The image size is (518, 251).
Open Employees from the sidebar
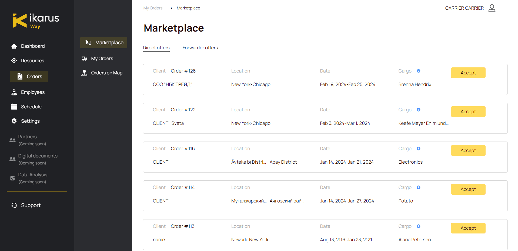click(28, 92)
